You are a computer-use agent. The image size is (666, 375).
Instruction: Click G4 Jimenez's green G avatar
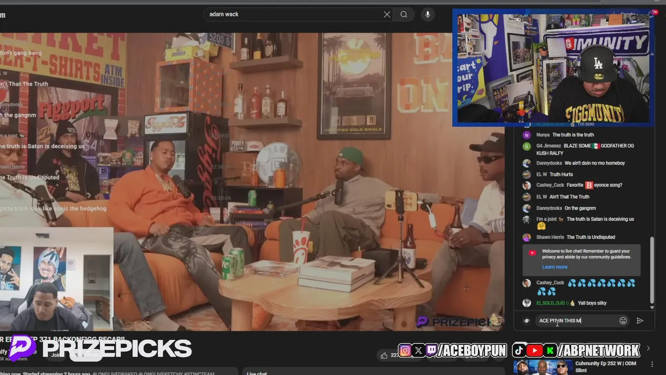(x=527, y=146)
